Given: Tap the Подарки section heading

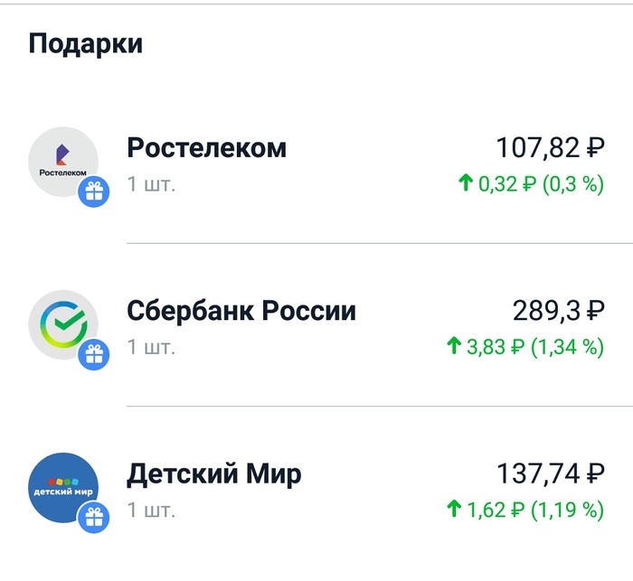Looking at the screenshot, I should click(86, 44).
